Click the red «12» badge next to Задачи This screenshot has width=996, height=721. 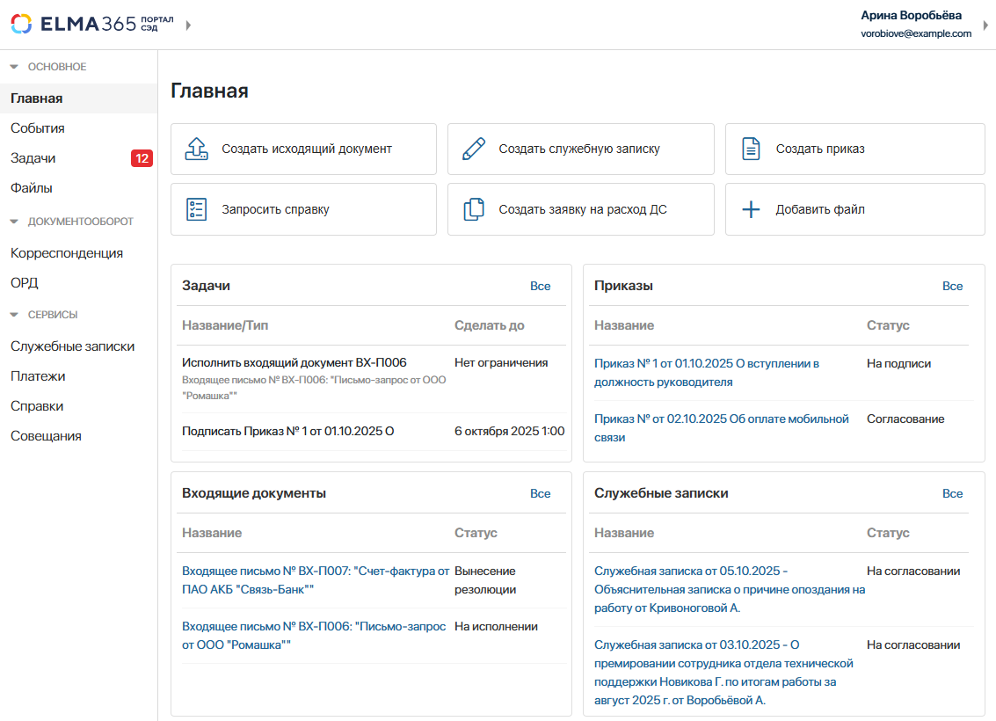tap(142, 159)
